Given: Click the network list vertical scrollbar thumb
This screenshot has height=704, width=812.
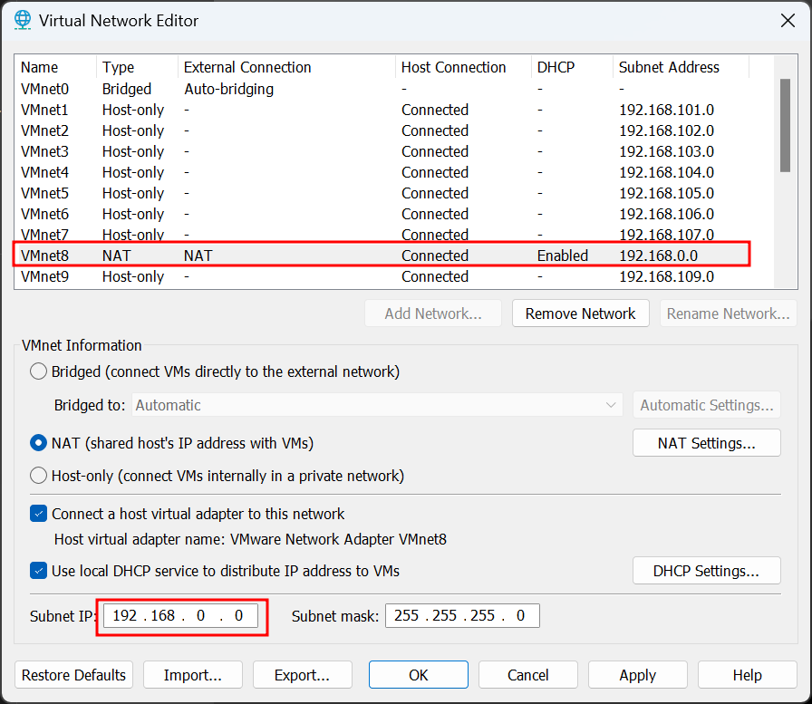Looking at the screenshot, I should point(785,125).
